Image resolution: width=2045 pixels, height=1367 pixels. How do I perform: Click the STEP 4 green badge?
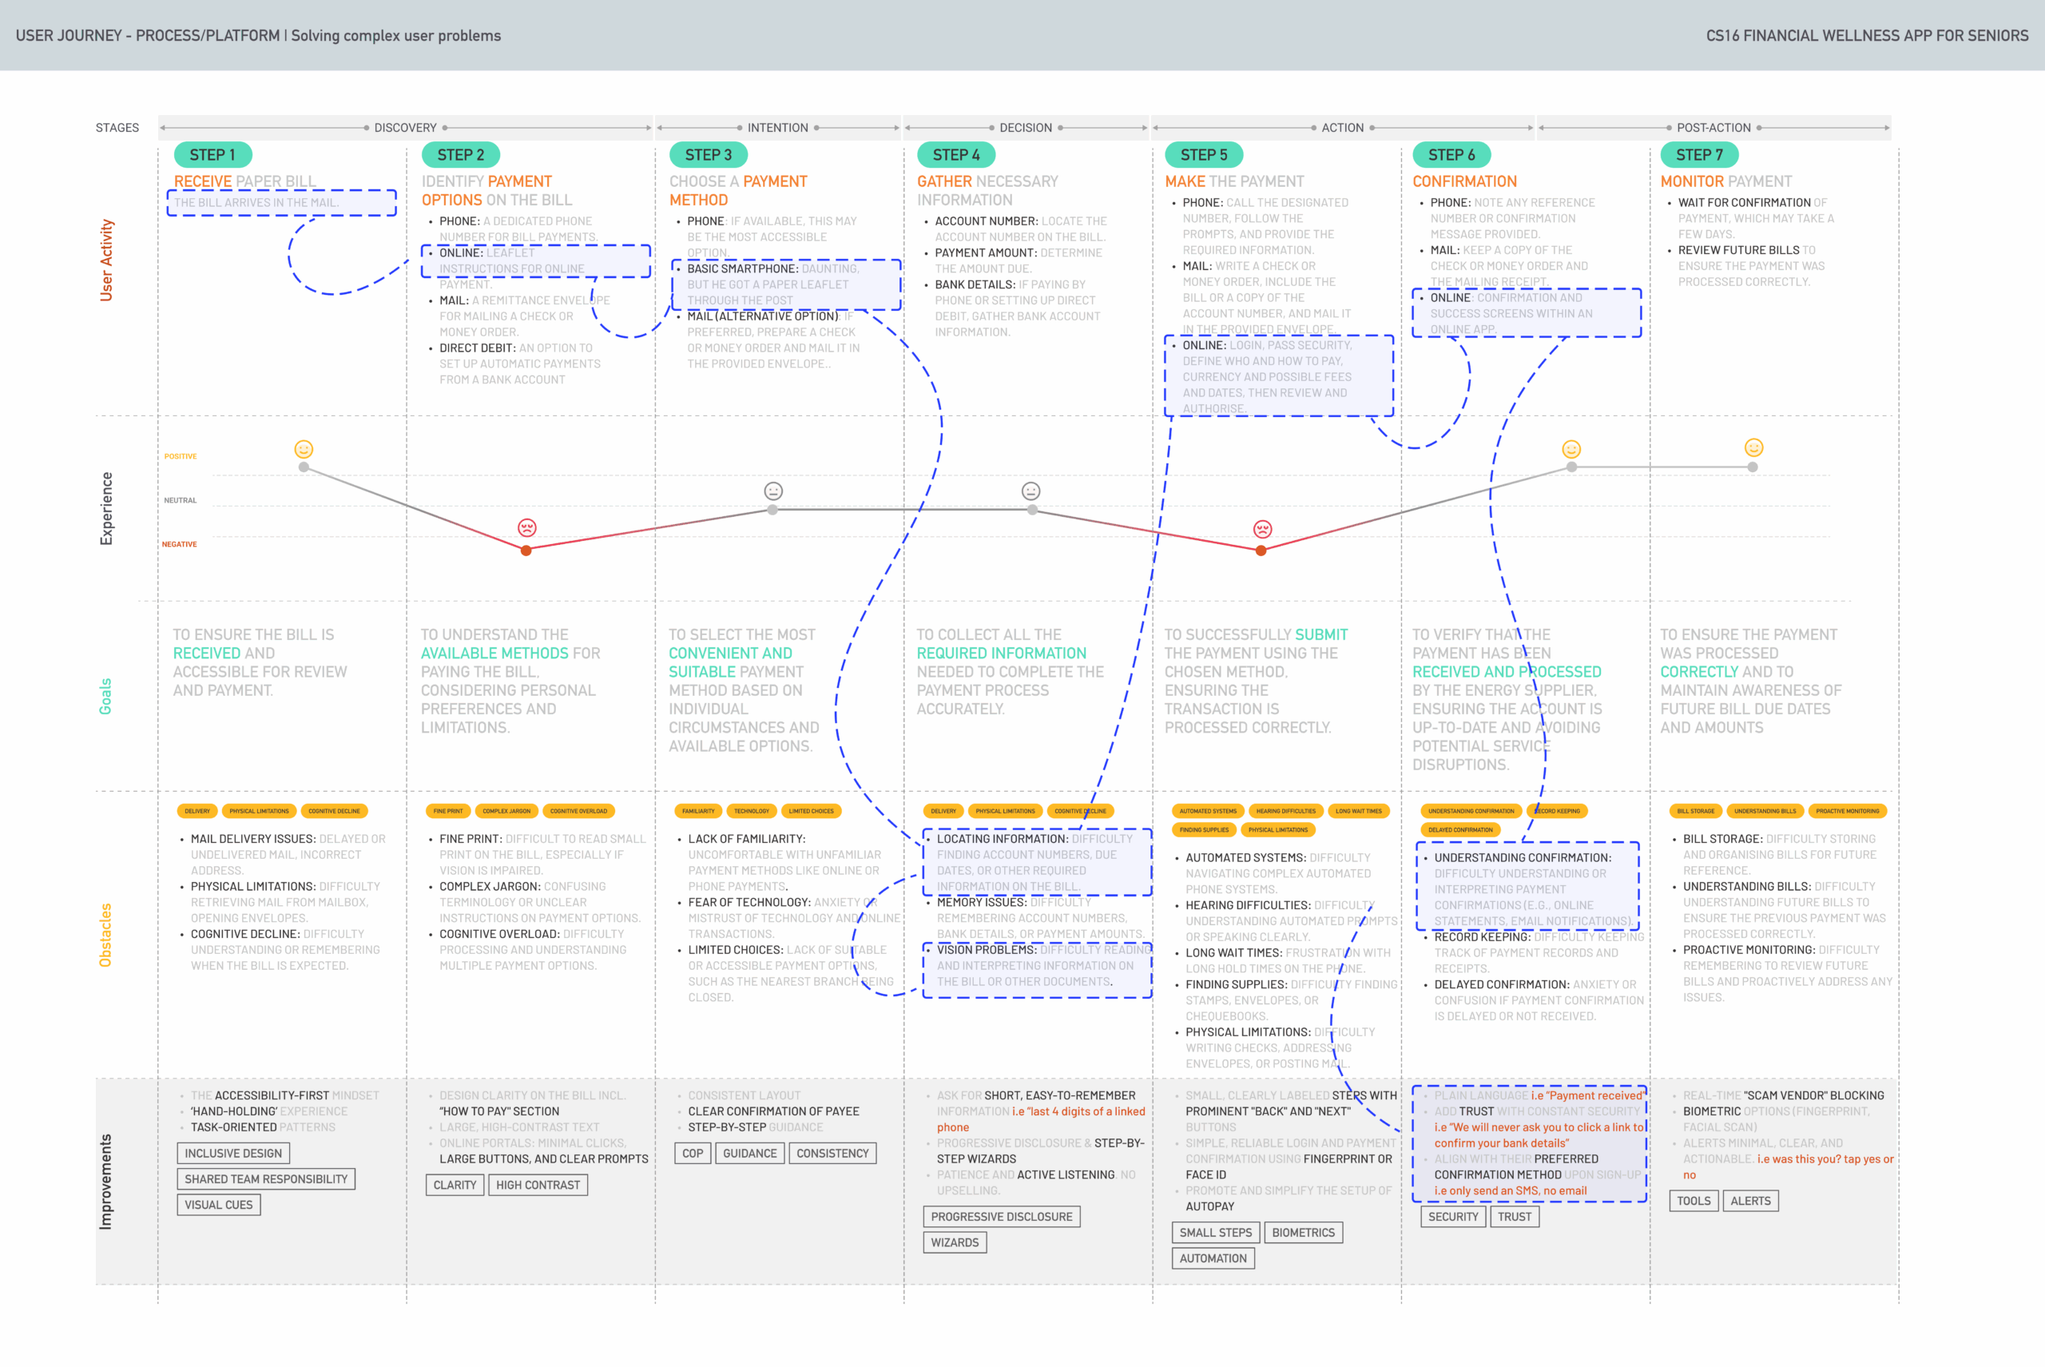point(956,154)
